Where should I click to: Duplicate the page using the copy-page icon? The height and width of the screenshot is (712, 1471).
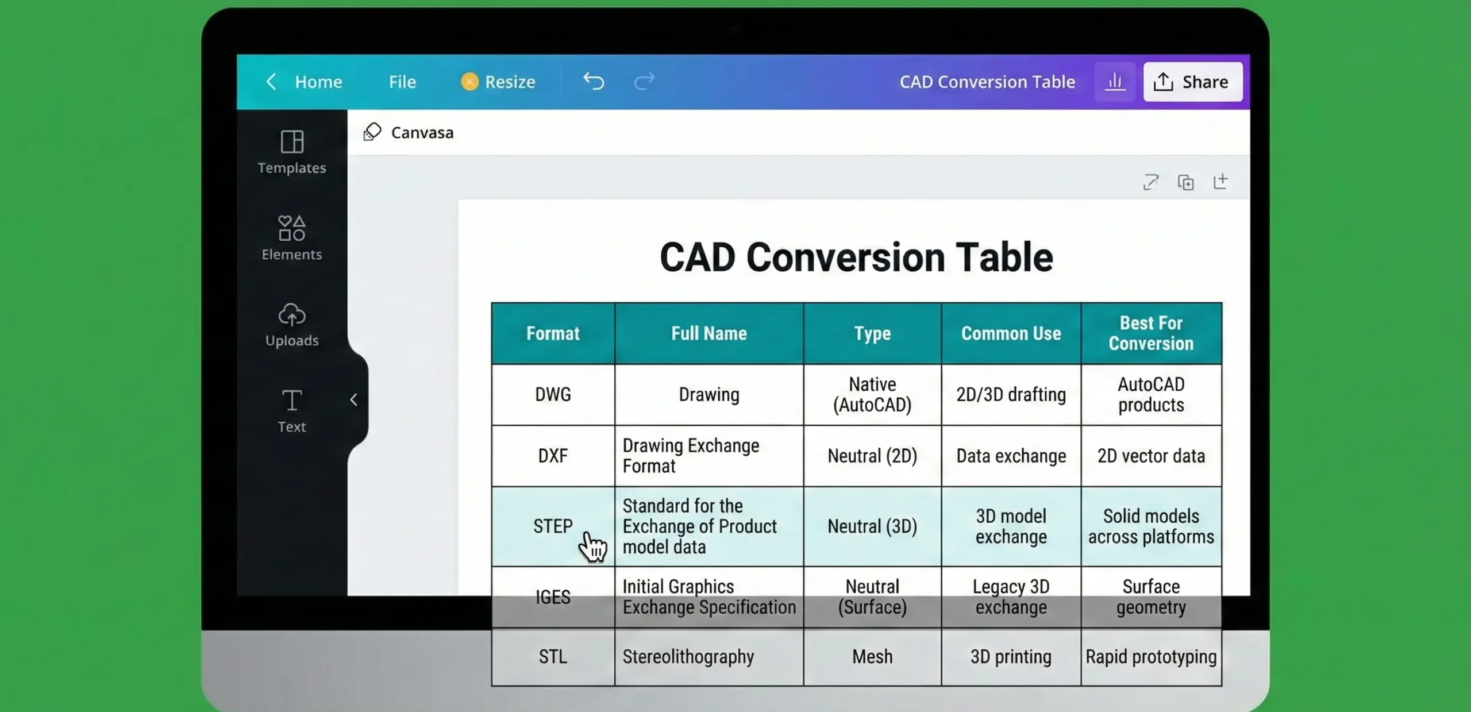pos(1186,182)
